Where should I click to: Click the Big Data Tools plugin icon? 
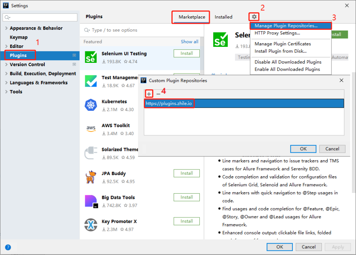click(x=91, y=201)
